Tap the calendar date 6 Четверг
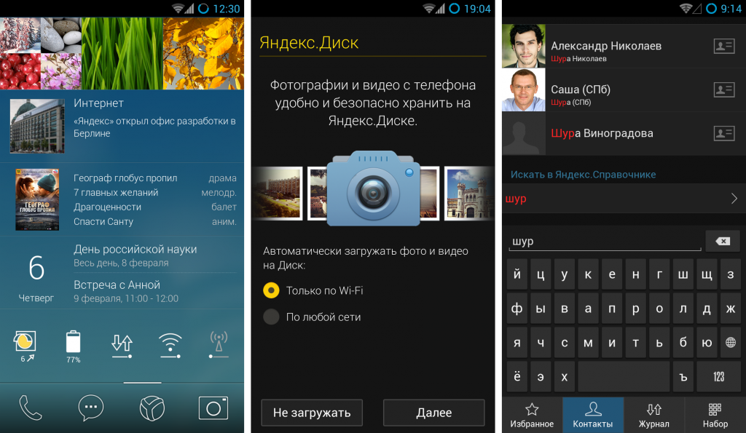 36,279
